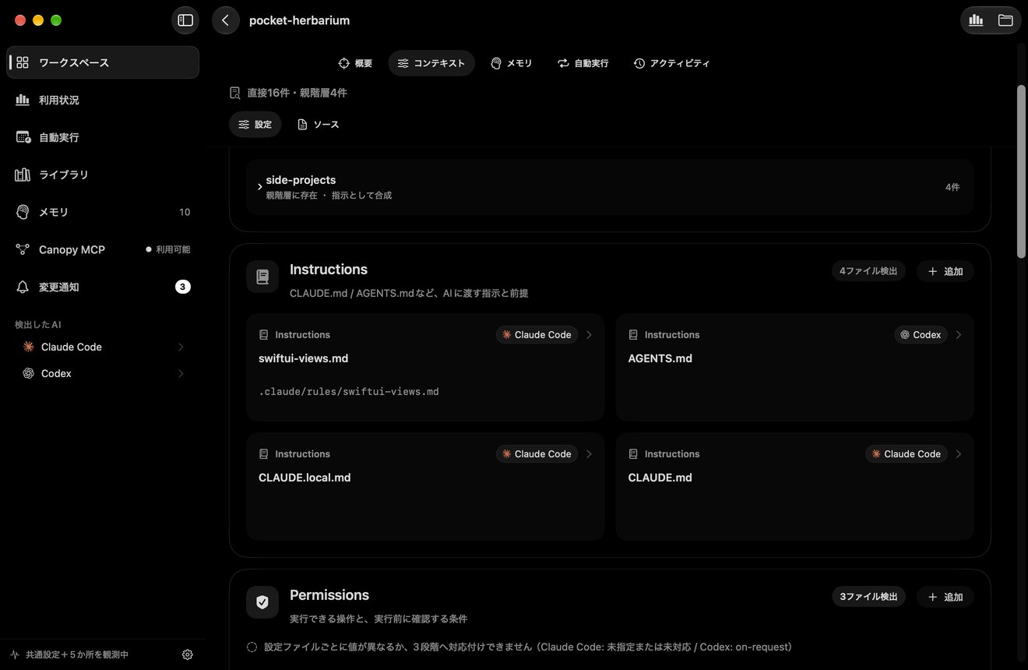The image size is (1028, 670).
Task: Click the 利用可能 status next to Canopy MCP
Action: click(x=168, y=249)
